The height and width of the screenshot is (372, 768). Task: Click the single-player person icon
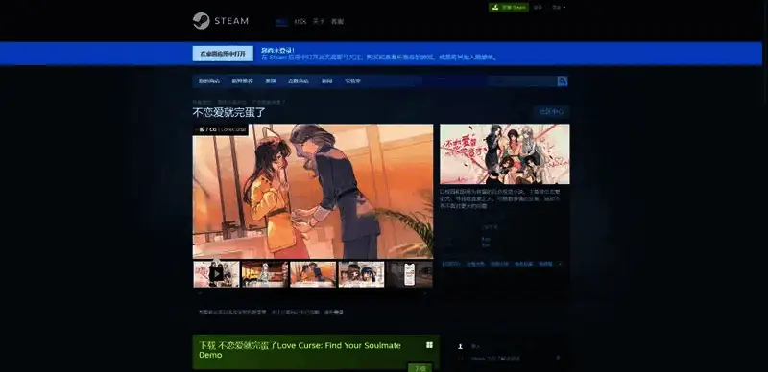(460, 346)
